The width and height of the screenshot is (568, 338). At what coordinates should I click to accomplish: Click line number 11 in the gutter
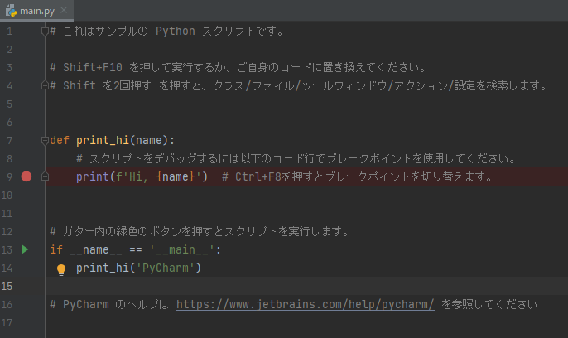tap(7, 214)
